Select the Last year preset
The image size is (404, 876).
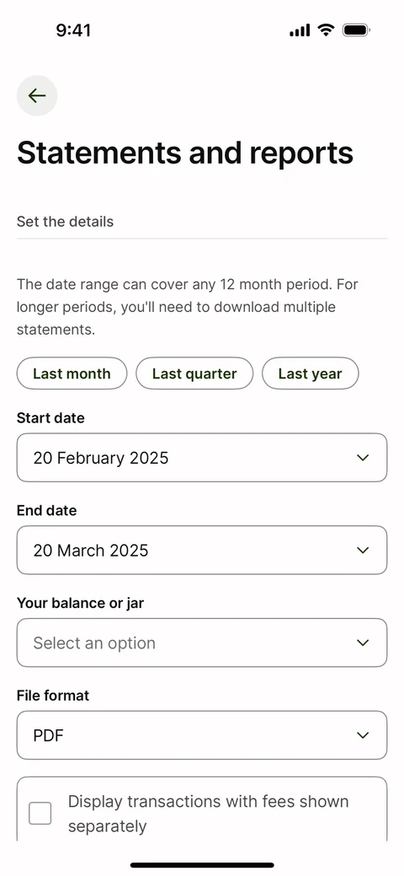click(x=311, y=374)
